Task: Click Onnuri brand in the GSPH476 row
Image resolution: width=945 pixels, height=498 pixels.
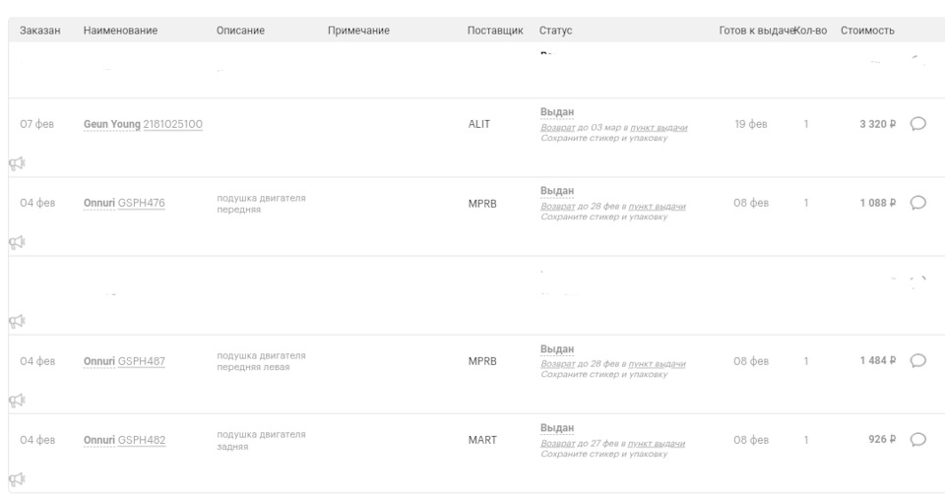Action: point(99,203)
